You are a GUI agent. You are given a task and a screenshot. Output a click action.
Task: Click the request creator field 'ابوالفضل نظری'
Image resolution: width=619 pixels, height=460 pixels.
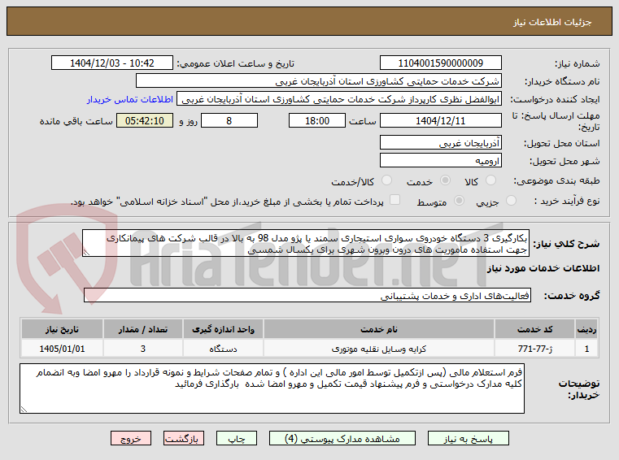pos(339,98)
